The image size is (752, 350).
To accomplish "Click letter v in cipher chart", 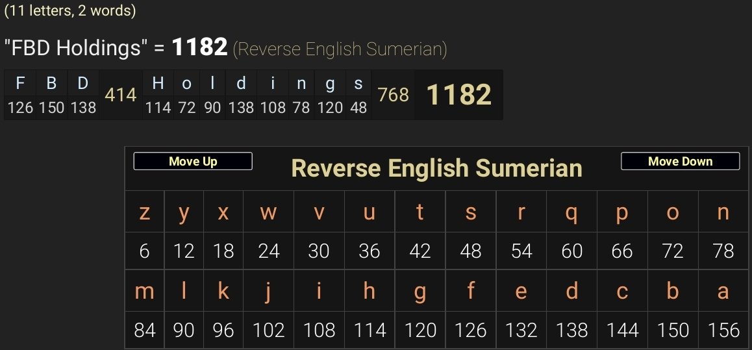I will pyautogui.click(x=319, y=212).
